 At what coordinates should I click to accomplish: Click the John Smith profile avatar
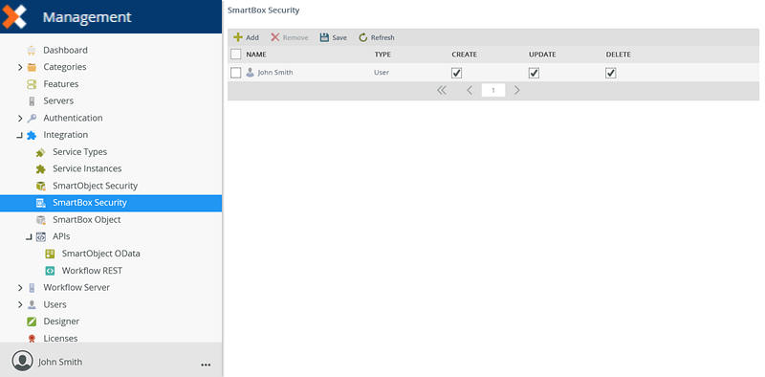tap(22, 361)
